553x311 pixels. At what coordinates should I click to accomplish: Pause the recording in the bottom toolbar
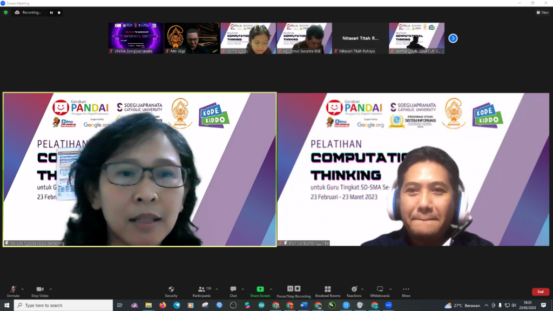point(290,289)
